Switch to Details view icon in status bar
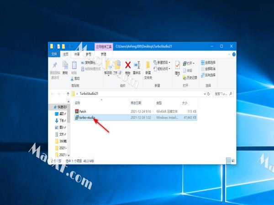 tap(228, 161)
